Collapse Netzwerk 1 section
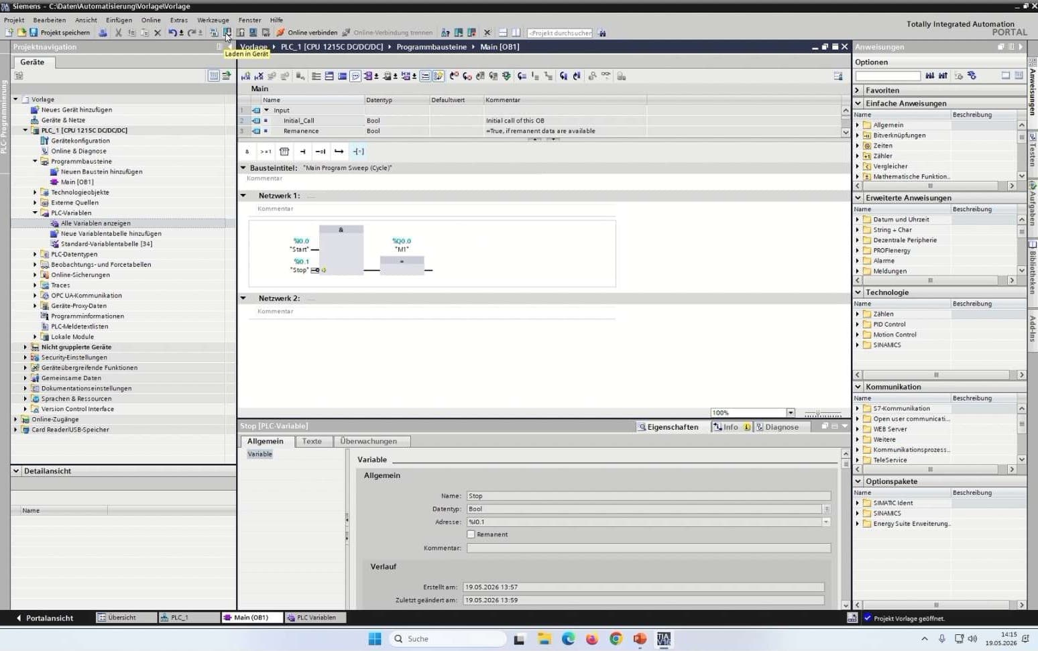The width and height of the screenshot is (1038, 651). [243, 196]
